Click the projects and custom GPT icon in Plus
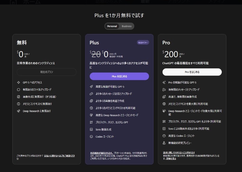This screenshot has height=172, width=242. pyautogui.click(x=91, y=122)
